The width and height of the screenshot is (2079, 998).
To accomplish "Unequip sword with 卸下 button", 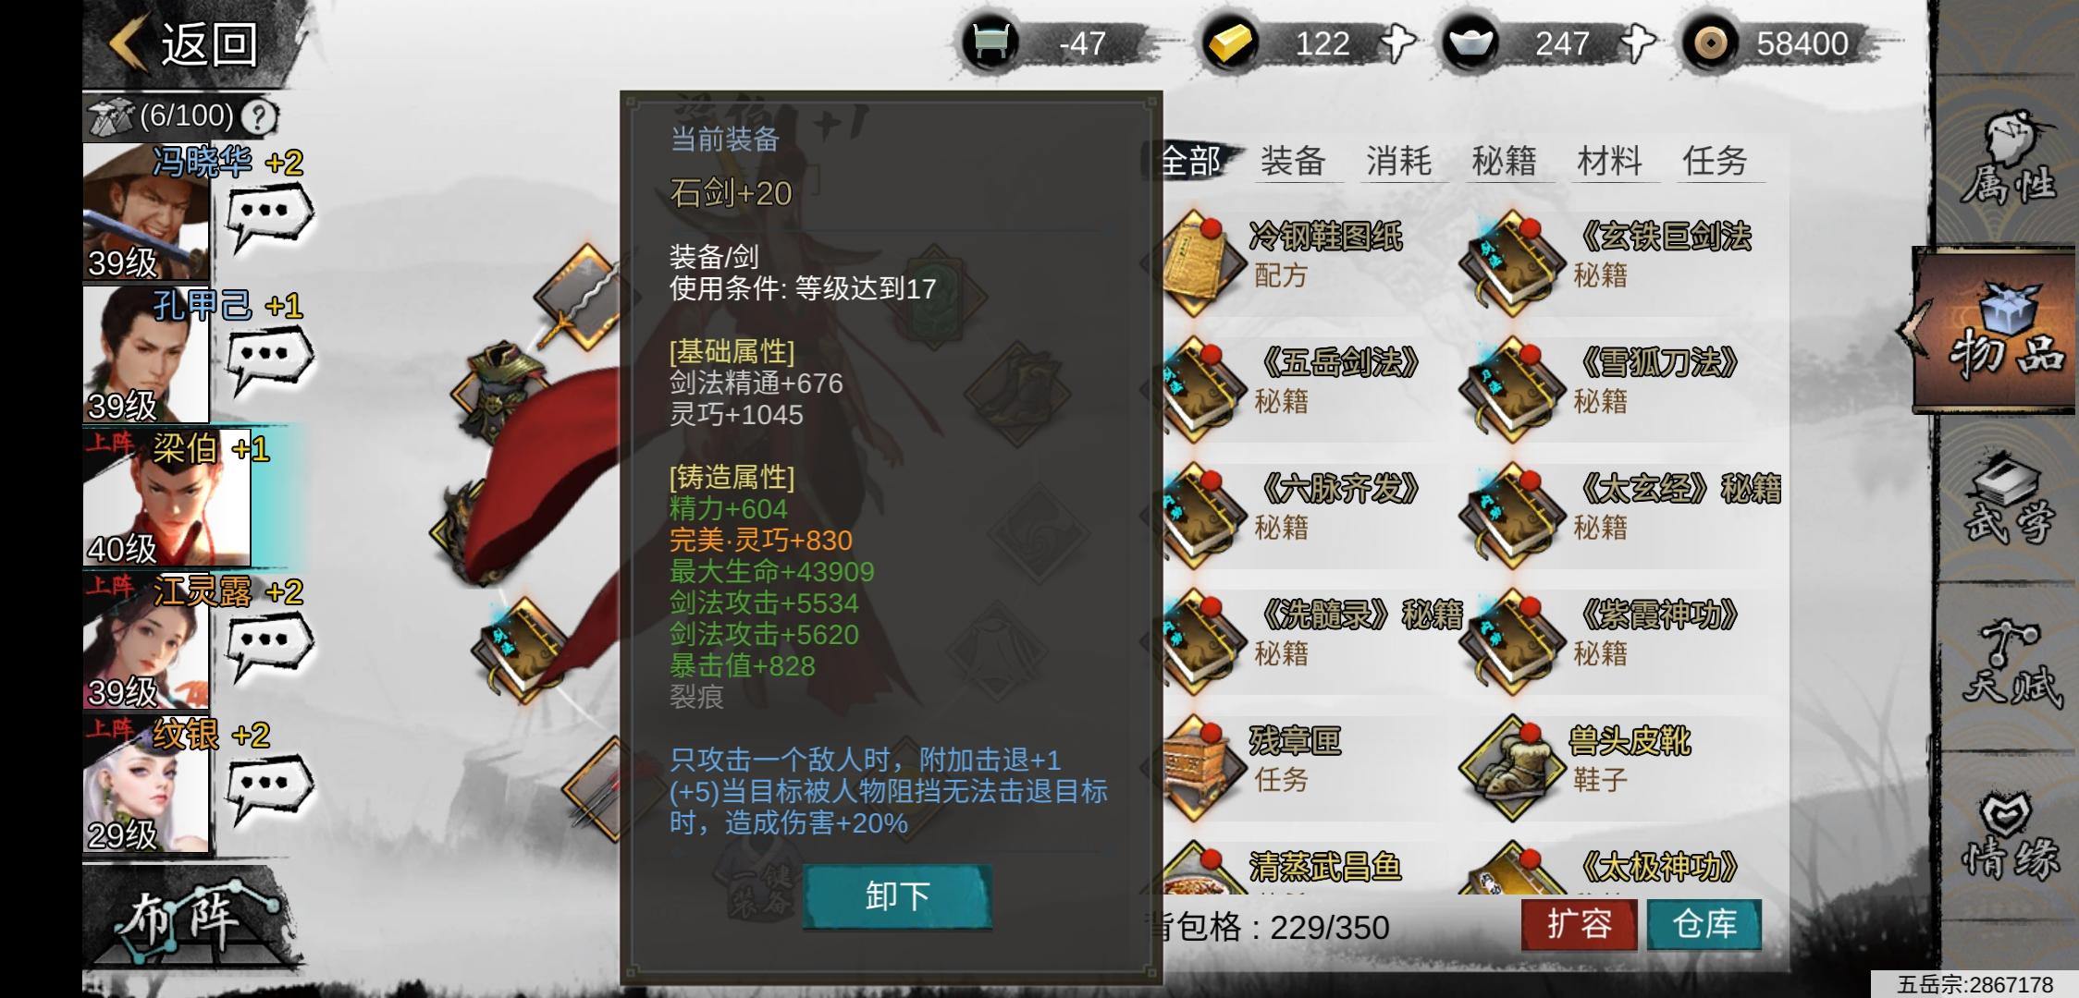I will (x=897, y=895).
